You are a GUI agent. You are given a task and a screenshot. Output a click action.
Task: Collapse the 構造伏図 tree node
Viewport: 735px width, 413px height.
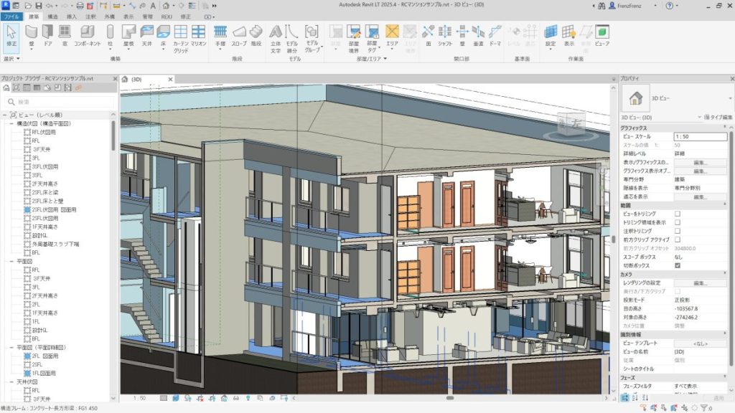tap(11, 123)
